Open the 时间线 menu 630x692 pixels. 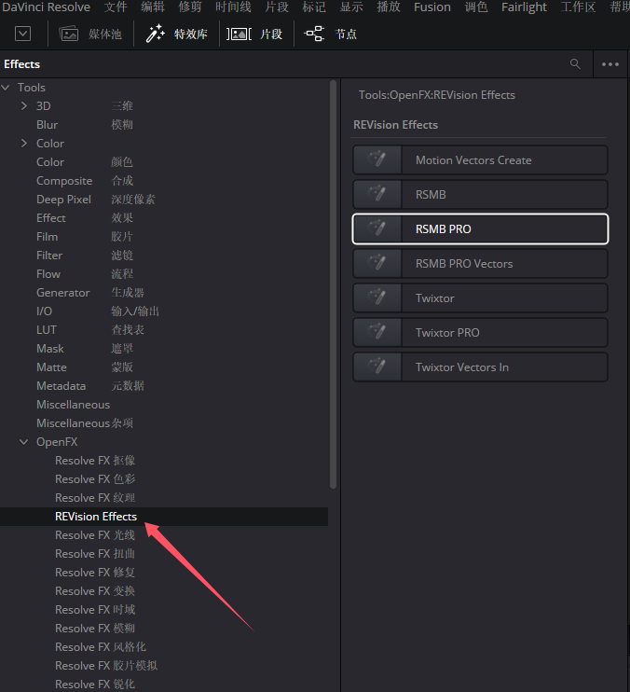pos(233,7)
